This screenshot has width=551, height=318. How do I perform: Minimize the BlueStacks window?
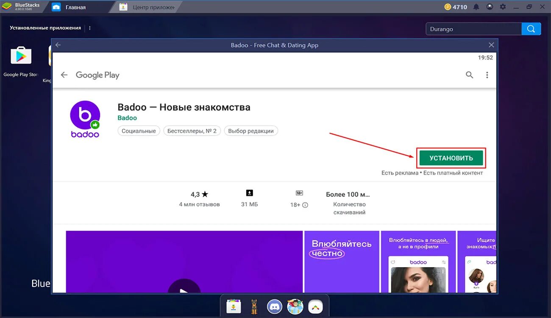[x=516, y=7]
